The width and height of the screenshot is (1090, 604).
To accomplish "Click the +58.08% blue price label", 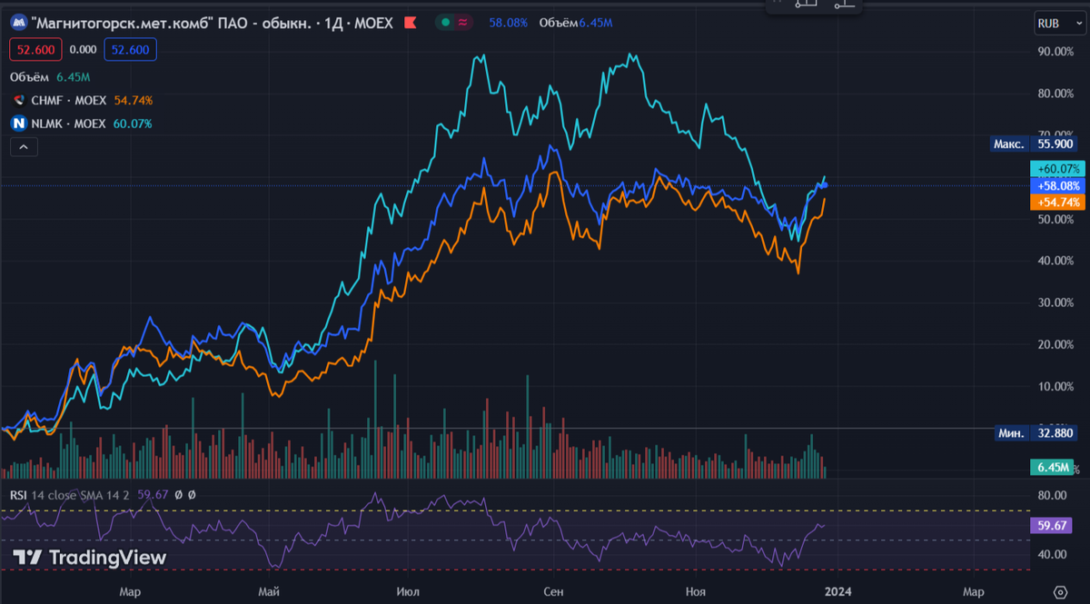I will pyautogui.click(x=1056, y=185).
